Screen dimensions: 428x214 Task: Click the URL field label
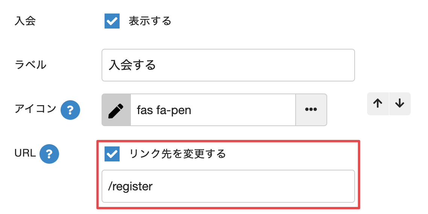pyautogui.click(x=25, y=153)
